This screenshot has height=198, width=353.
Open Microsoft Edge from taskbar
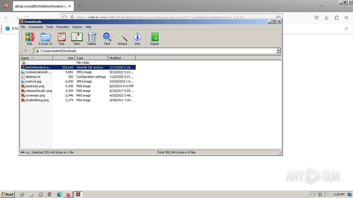pyautogui.click(x=59, y=194)
